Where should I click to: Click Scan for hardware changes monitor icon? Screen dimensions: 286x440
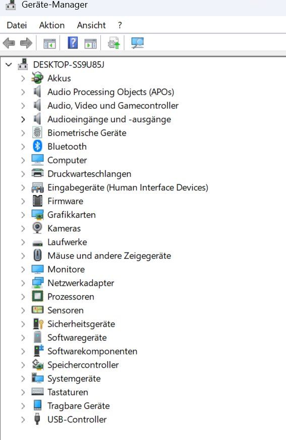[138, 43]
